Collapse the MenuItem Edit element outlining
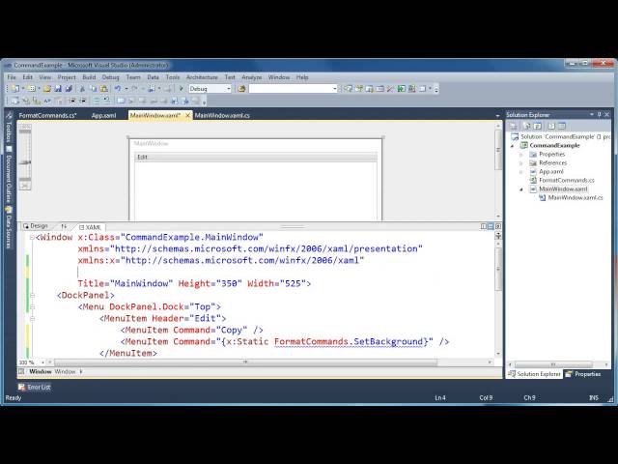The image size is (618, 464). point(32,318)
